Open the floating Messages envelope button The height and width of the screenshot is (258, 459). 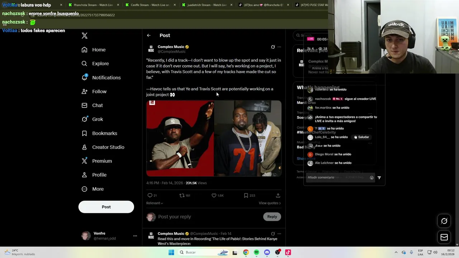tap(444, 237)
